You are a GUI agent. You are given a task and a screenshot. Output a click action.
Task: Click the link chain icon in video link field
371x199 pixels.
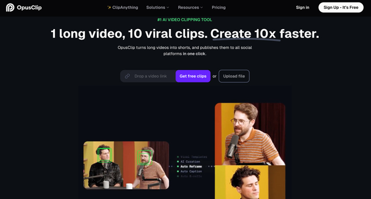pos(127,76)
